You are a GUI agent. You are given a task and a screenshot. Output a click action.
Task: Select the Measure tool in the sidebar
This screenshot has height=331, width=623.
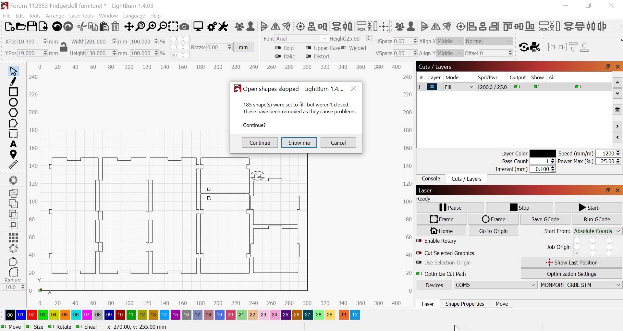[14, 165]
